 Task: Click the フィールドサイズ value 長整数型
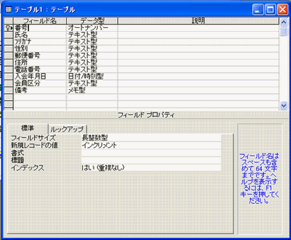pos(151,138)
